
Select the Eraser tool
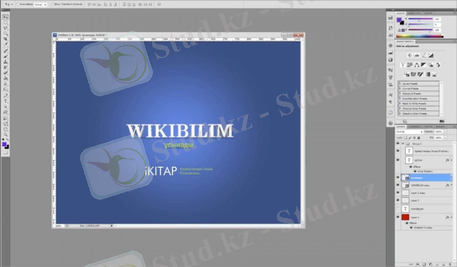click(6, 73)
